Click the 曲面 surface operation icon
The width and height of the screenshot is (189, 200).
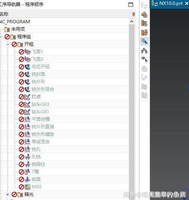(x=27, y=179)
